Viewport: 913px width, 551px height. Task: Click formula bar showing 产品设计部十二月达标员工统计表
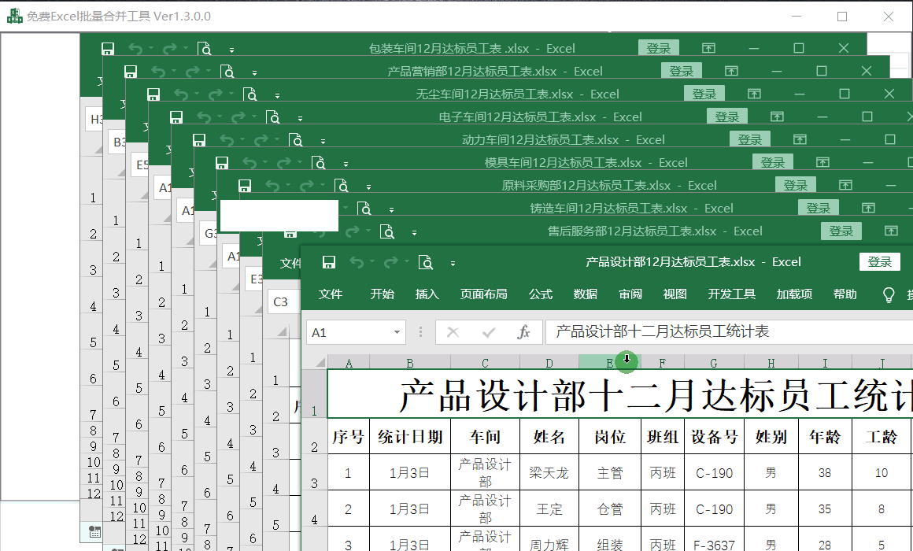pos(729,332)
